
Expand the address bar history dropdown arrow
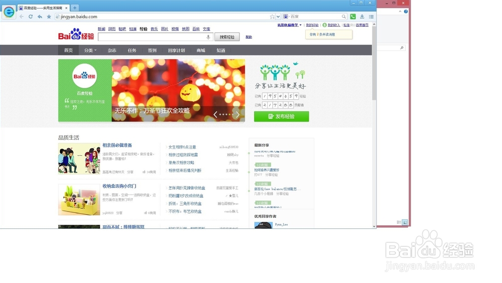coord(278,17)
